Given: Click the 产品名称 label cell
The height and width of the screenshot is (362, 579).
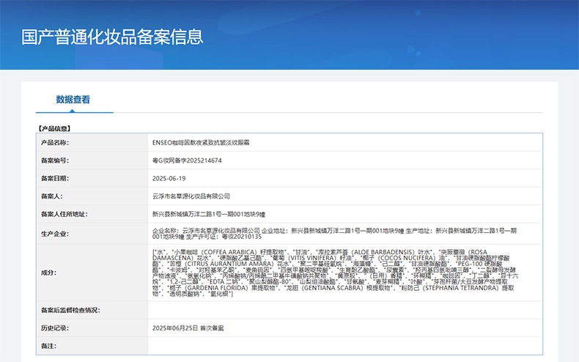Looking at the screenshot, I should coord(92,143).
